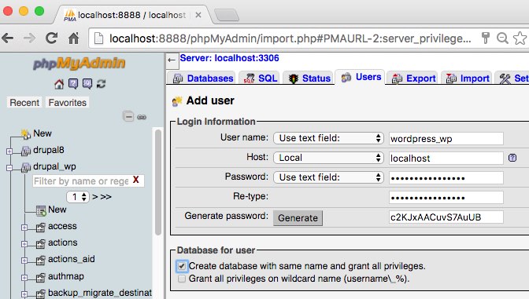Click the Favorites button in sidebar
This screenshot has height=299, width=529.
(x=68, y=102)
